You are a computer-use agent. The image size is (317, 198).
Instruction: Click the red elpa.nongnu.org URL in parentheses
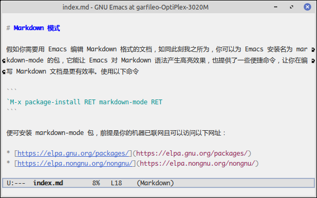197,163
